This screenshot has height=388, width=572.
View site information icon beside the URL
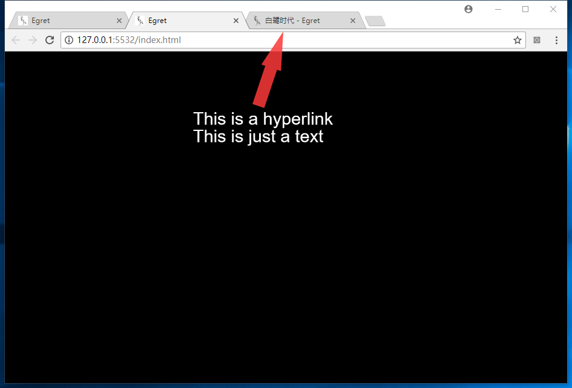69,40
